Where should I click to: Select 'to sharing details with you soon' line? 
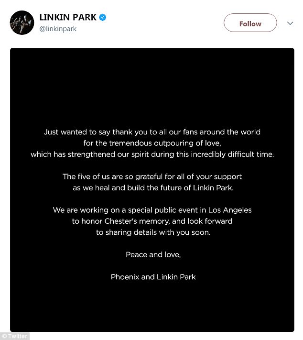coord(153,232)
